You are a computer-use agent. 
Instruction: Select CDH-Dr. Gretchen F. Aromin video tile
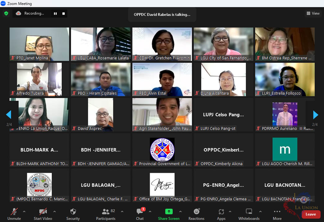(162, 44)
